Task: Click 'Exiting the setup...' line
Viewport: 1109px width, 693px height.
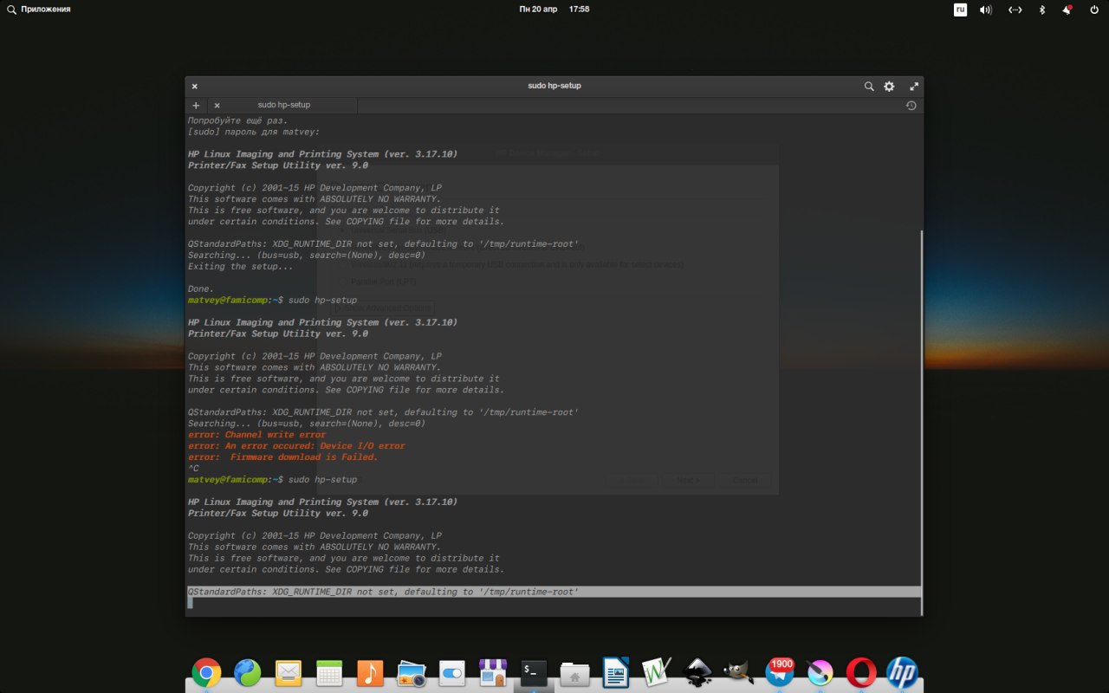Action: (240, 267)
